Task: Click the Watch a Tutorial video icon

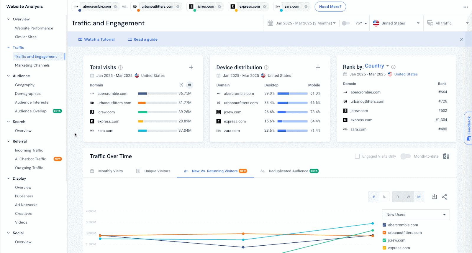Action: [x=80, y=39]
